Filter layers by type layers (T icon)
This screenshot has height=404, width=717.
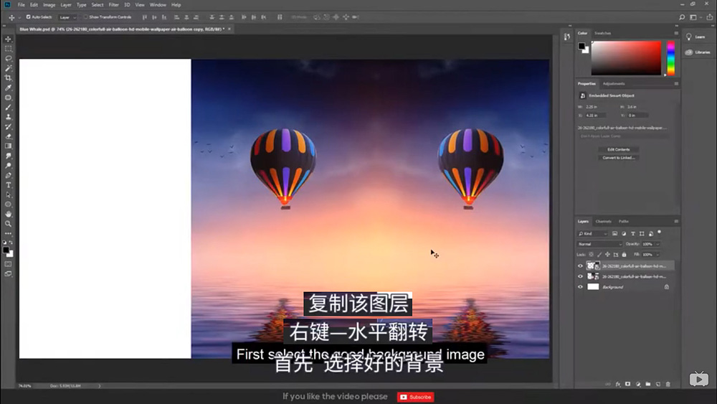(x=633, y=234)
